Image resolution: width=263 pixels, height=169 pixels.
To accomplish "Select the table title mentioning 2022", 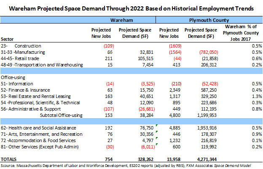I will coord(131,8).
